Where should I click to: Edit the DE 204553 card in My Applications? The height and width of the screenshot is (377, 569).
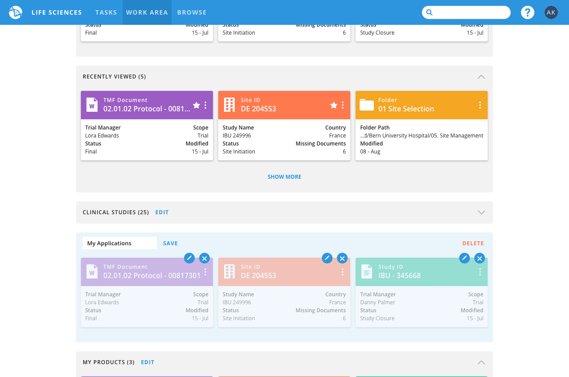[x=327, y=258]
